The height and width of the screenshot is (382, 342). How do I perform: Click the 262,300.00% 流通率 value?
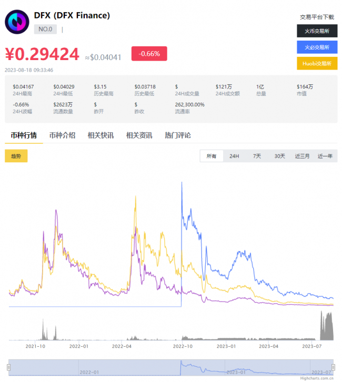pos(190,105)
